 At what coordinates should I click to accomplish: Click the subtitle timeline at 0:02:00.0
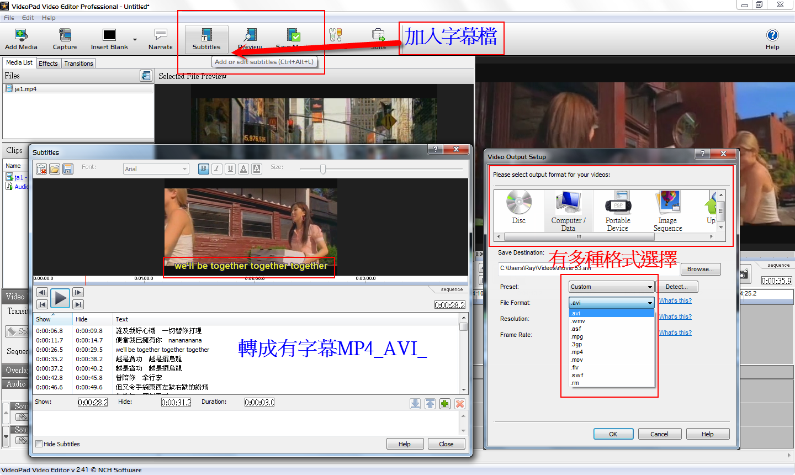pyautogui.click(x=255, y=279)
